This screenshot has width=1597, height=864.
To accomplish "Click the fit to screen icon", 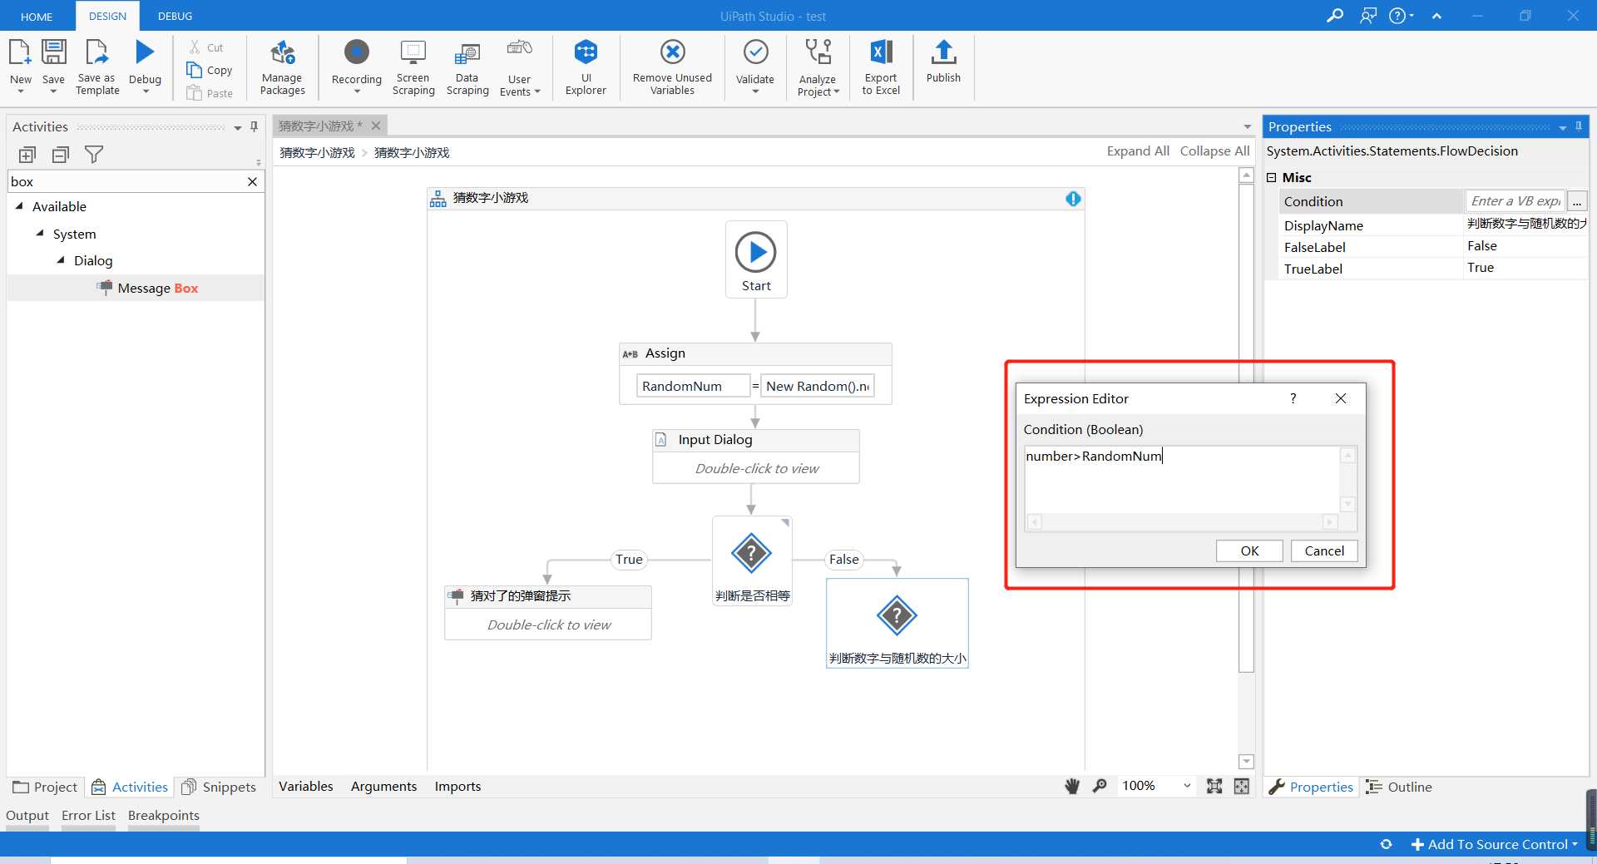I will pyautogui.click(x=1214, y=786).
